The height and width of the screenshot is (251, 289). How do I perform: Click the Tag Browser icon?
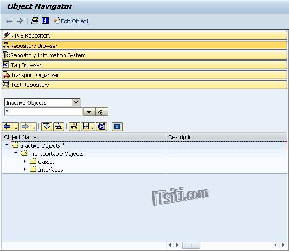coord(6,65)
